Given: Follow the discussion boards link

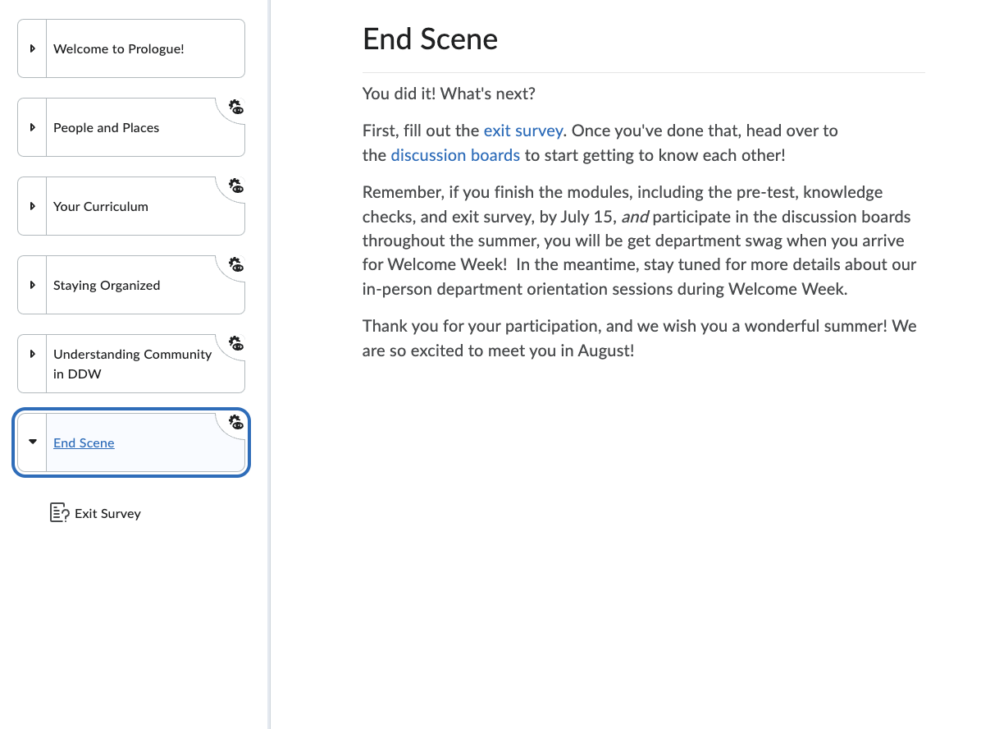Looking at the screenshot, I should [455, 155].
